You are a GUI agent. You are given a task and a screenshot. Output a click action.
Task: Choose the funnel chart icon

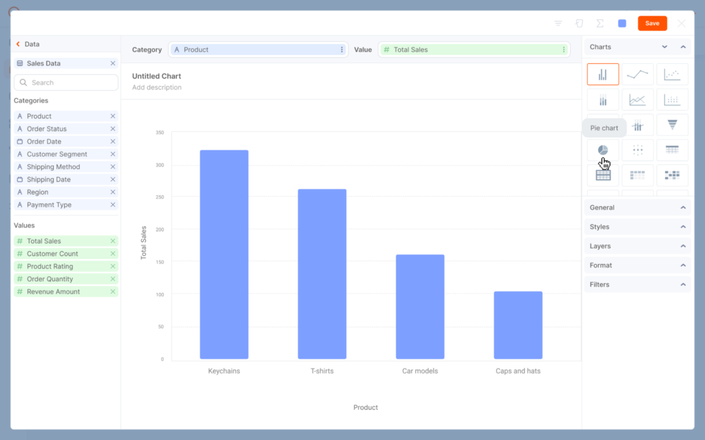coord(672,125)
